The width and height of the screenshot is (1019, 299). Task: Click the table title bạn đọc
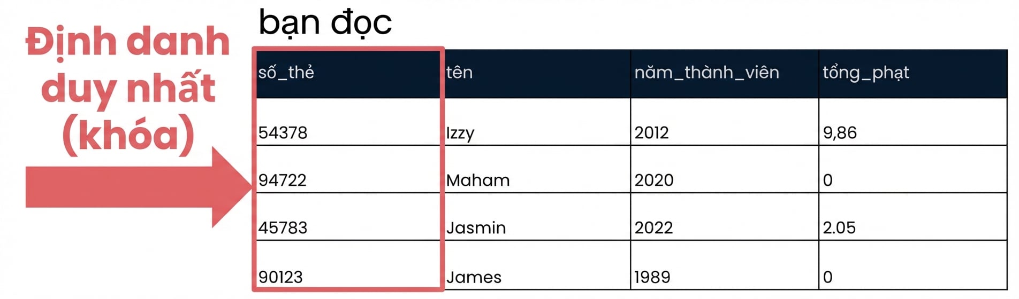click(x=325, y=23)
